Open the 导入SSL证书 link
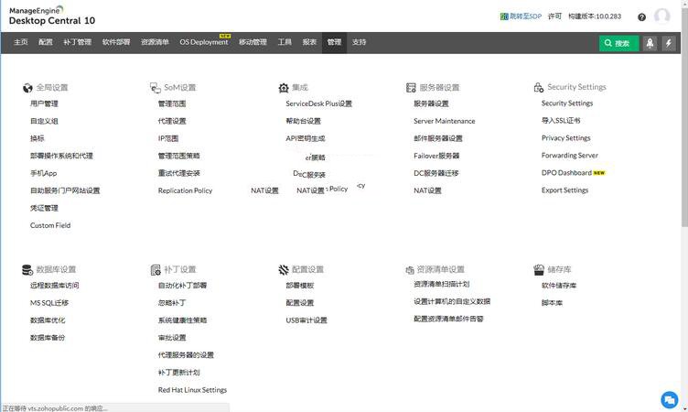Viewport: 688px width, 412px height. tap(561, 120)
